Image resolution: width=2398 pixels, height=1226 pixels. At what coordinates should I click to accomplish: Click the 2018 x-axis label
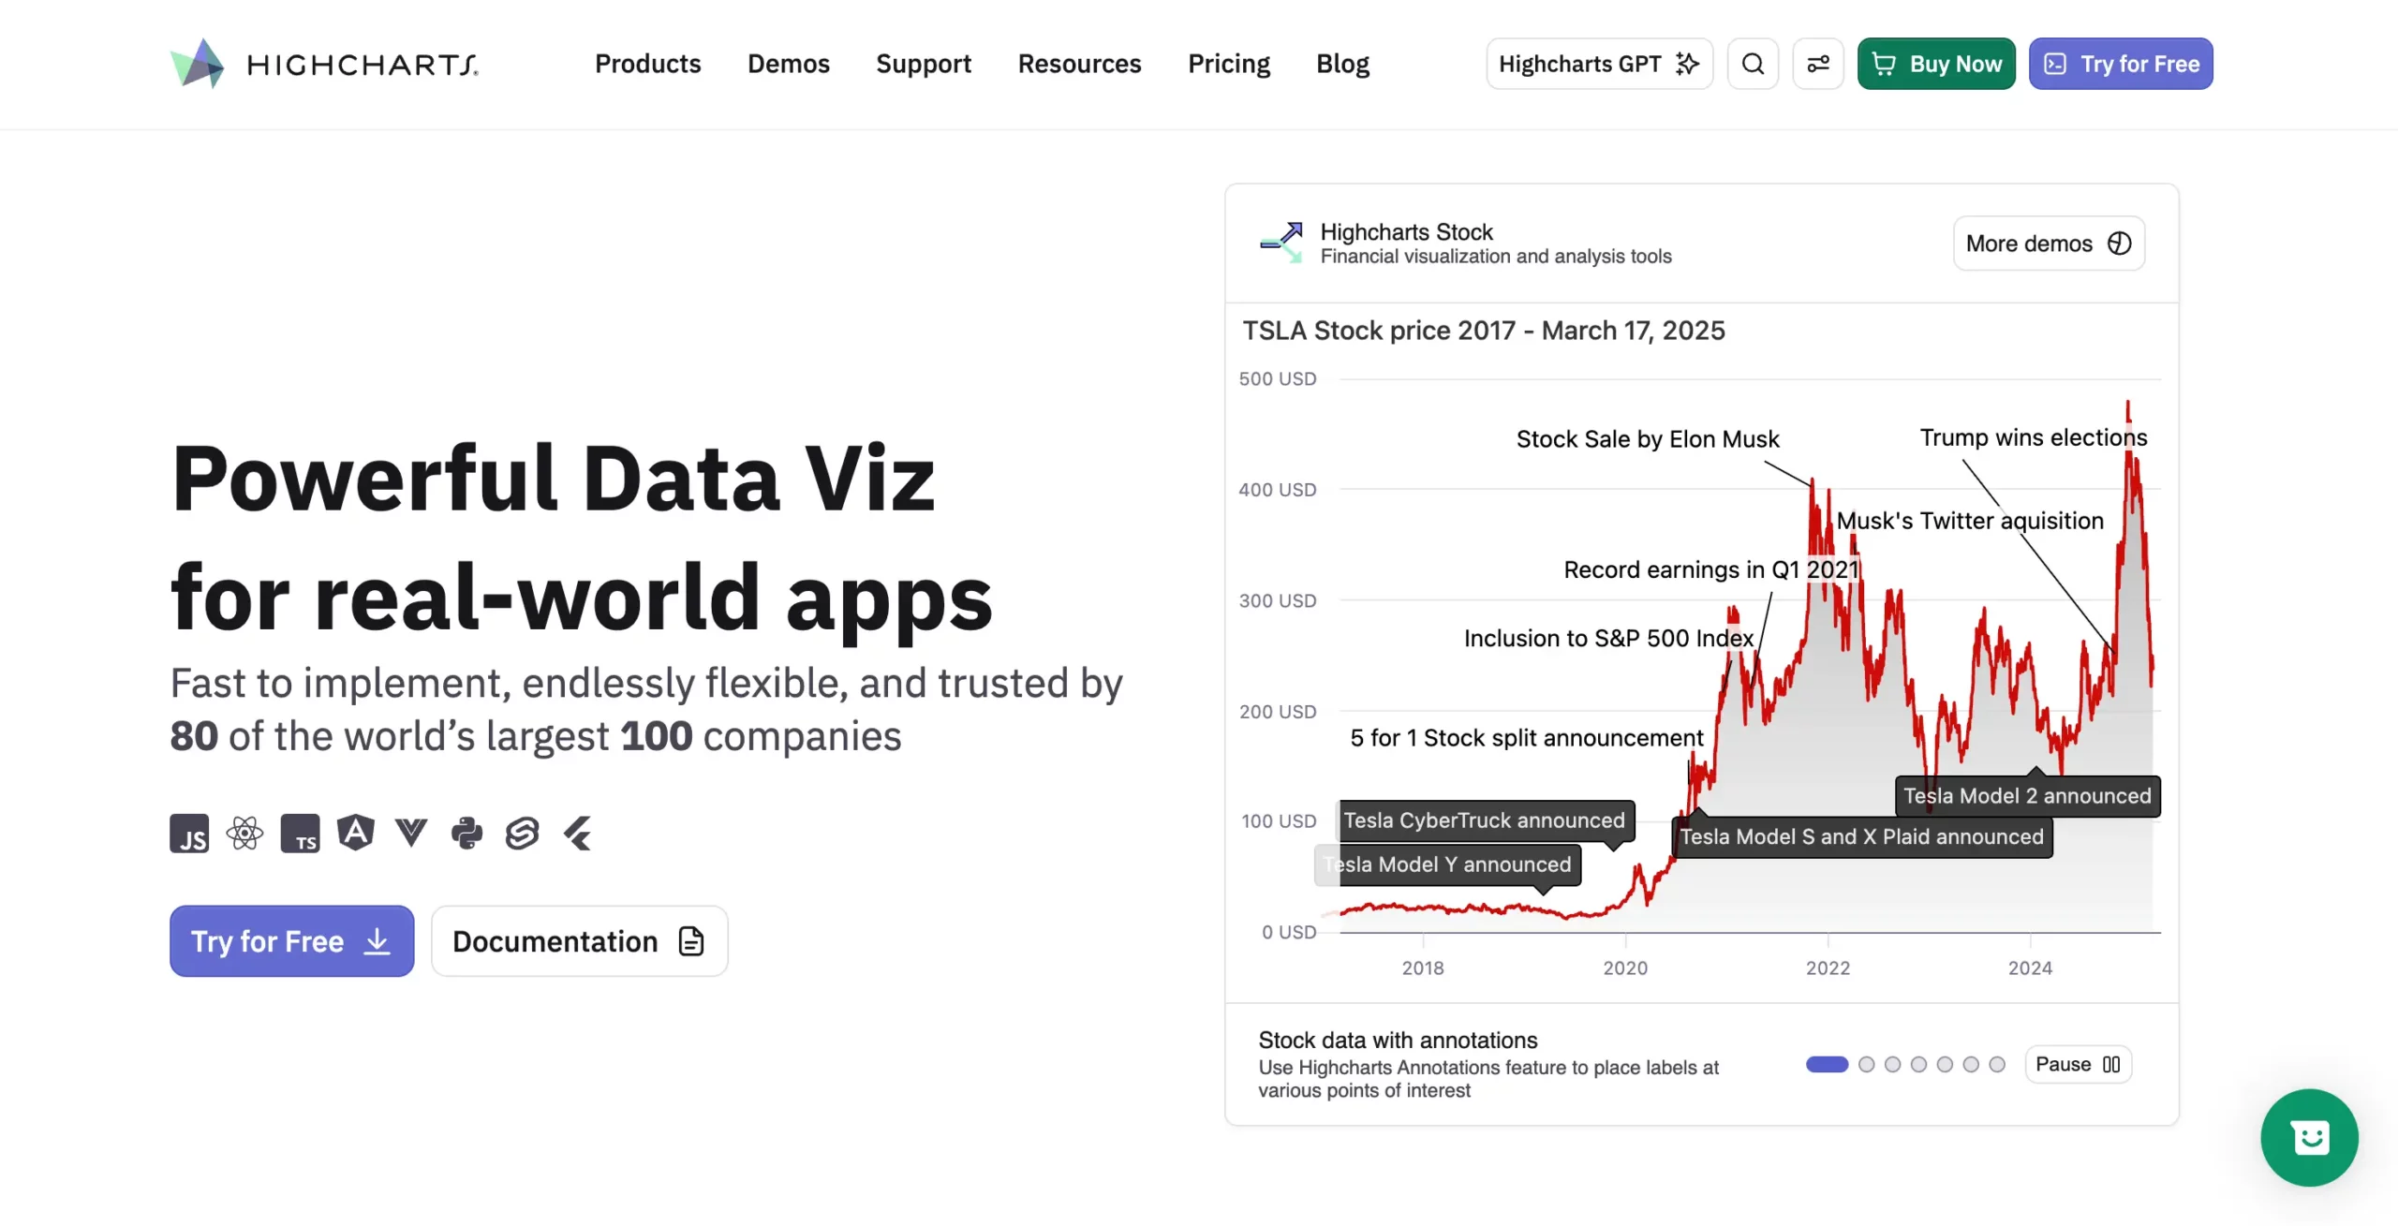(1423, 968)
